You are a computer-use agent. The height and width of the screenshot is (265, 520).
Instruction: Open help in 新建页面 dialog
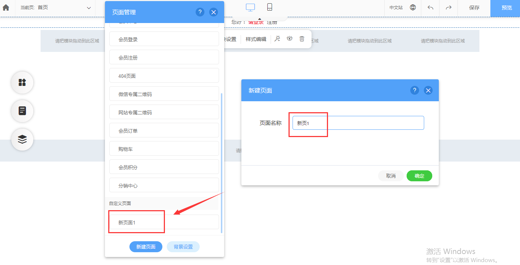(414, 90)
